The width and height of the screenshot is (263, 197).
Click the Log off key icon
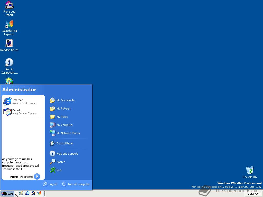click(x=45, y=184)
